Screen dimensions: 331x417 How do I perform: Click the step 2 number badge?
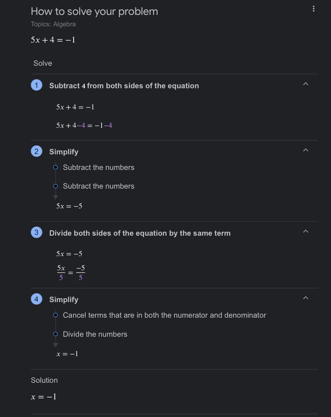tap(37, 151)
